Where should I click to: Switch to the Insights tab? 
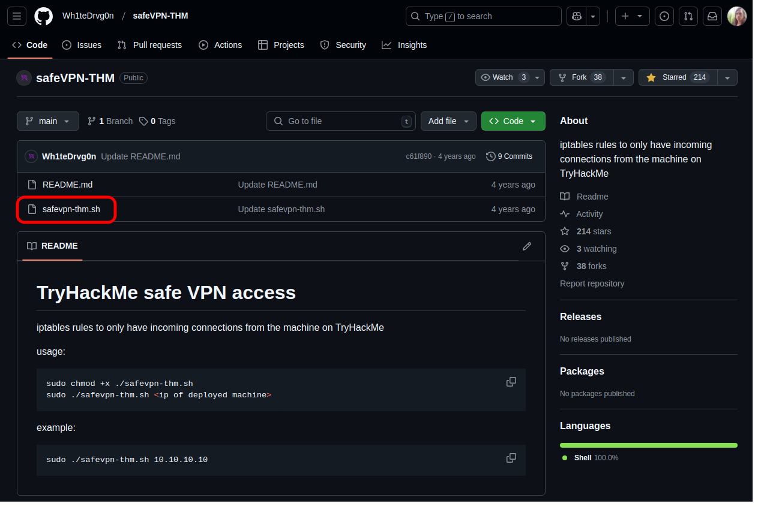(x=405, y=45)
